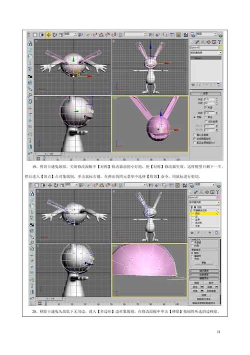The height and width of the screenshot is (355, 250).
Task: Select the Rotate tool in first screenshot toolbar
Action: click(55, 35)
